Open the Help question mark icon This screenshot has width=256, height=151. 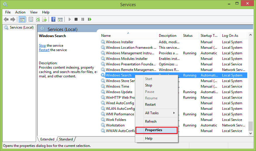(x=53, y=19)
